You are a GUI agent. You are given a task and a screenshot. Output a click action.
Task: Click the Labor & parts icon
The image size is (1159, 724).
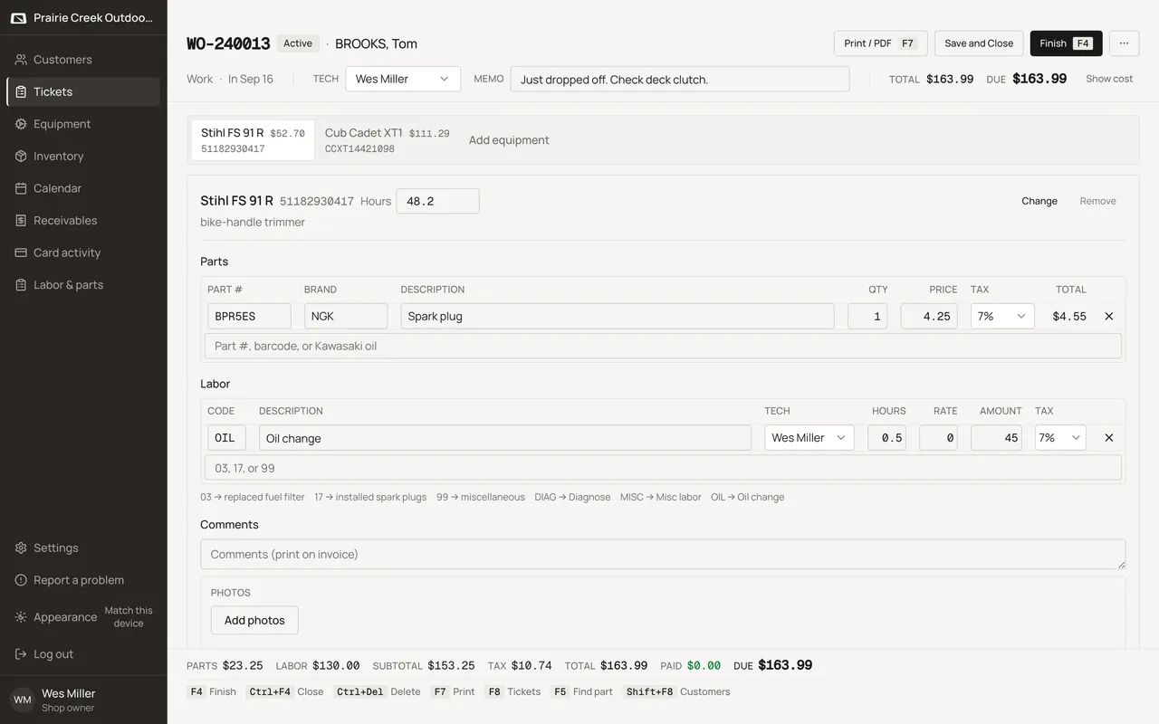(21, 284)
